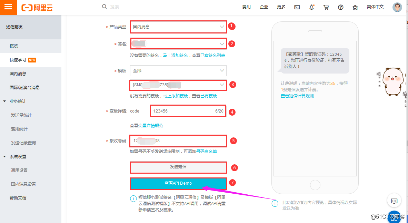Open the help question mark icon

[x=341, y=7]
